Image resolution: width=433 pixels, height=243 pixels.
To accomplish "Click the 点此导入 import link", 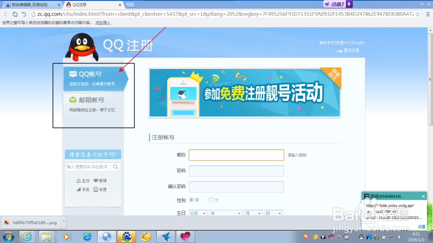I will click(x=103, y=23).
